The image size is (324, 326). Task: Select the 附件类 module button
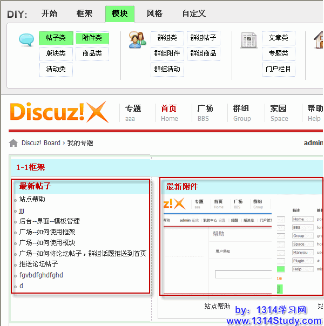92,38
